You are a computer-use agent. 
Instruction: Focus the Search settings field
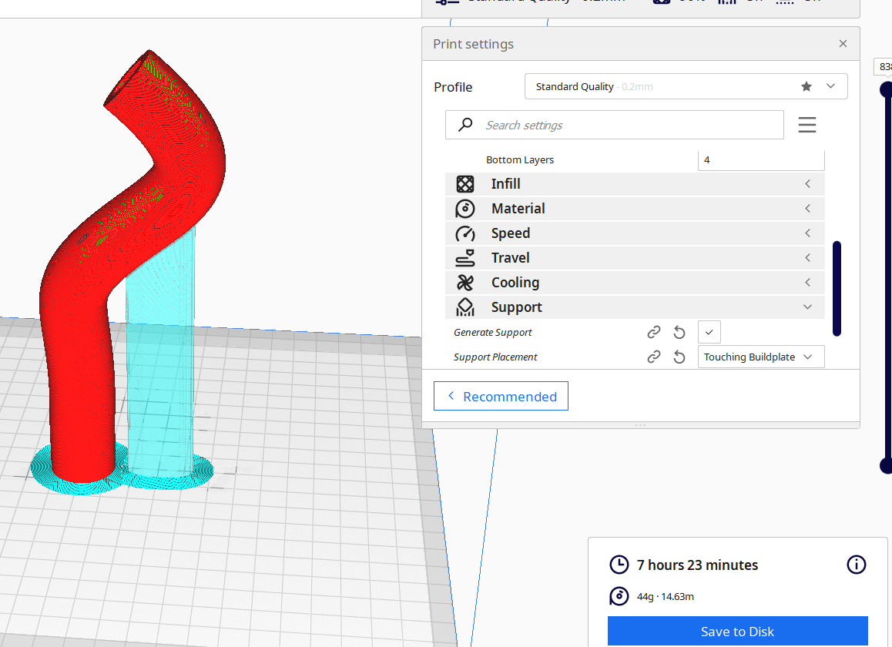tap(615, 125)
